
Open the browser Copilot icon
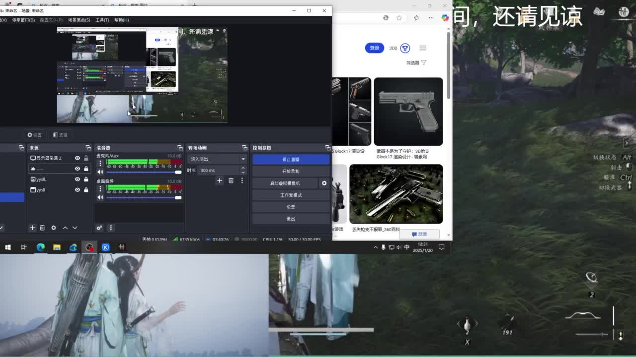tap(445, 18)
